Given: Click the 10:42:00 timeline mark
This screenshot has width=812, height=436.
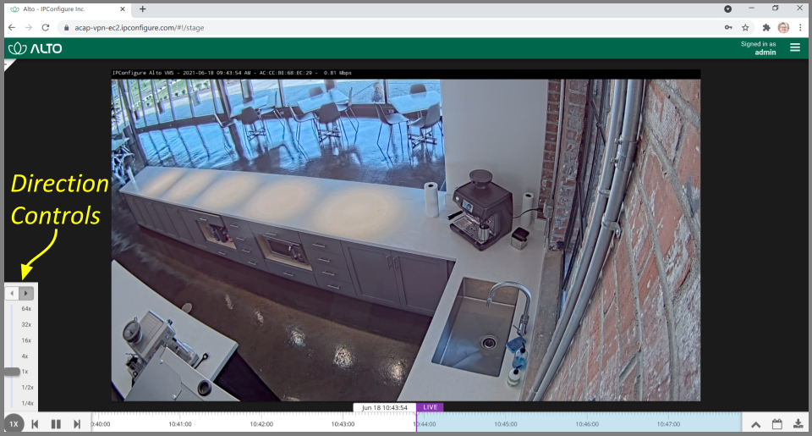Looking at the screenshot, I should pyautogui.click(x=261, y=424).
